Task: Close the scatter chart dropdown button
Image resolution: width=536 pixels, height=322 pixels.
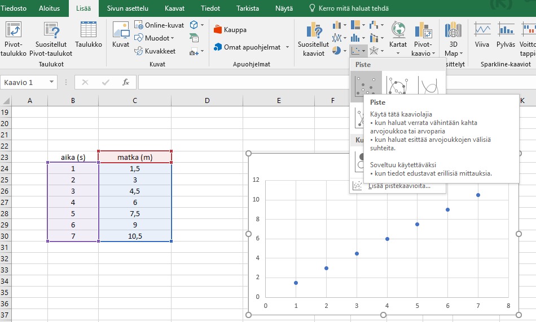Action: (358, 51)
